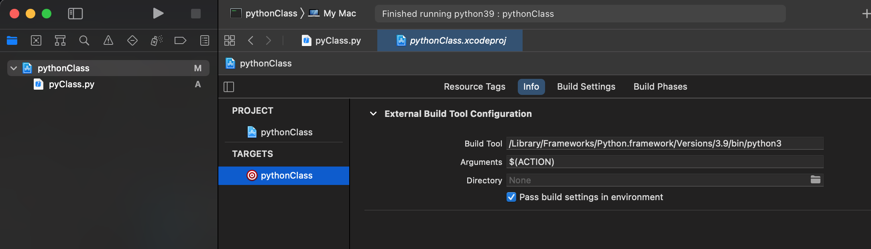Open the Find navigator magnifier
The image size is (871, 249).
(x=84, y=40)
